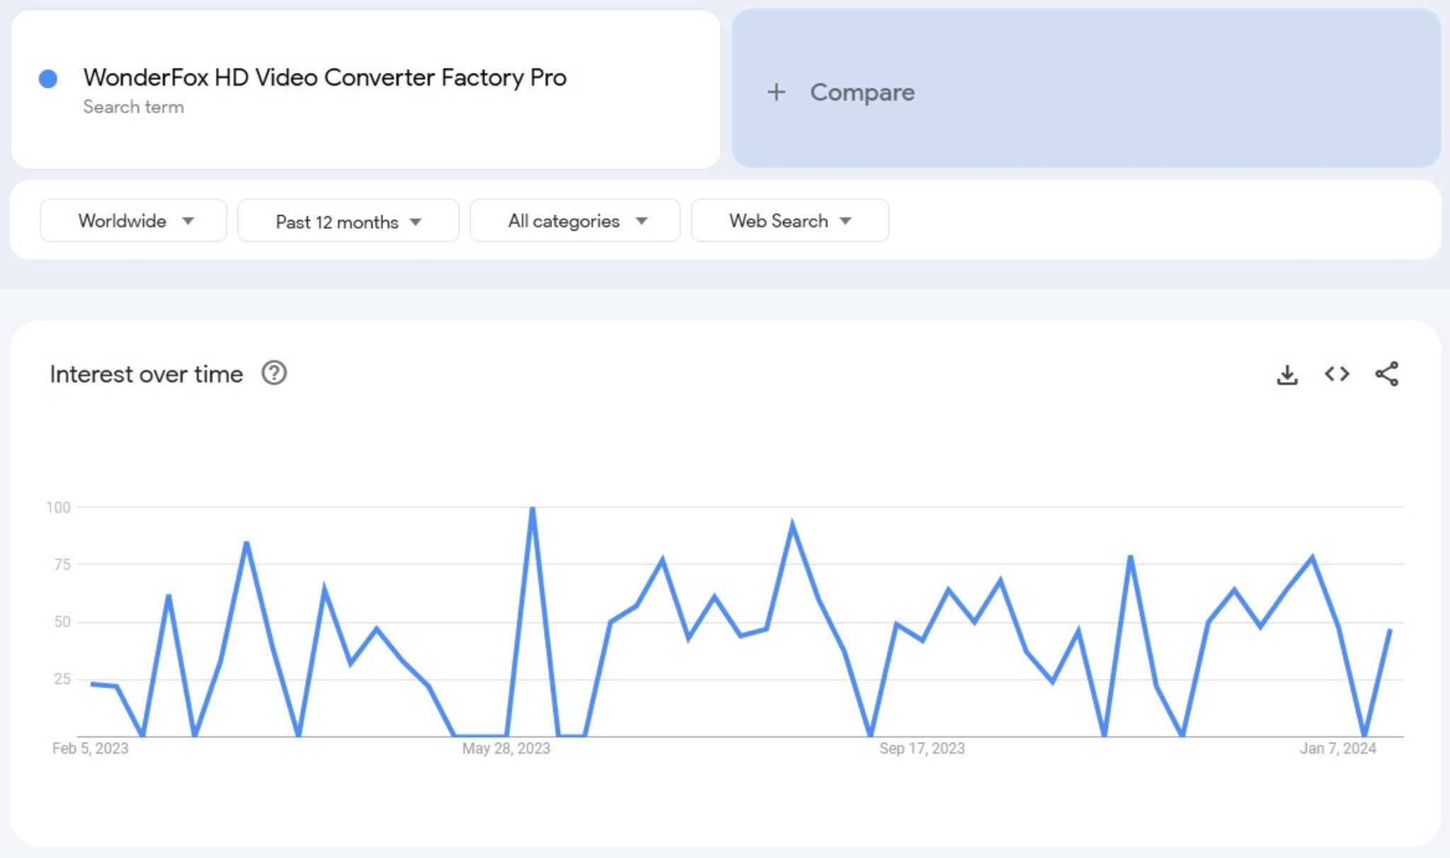Share the Interest over time chart

pyautogui.click(x=1386, y=374)
